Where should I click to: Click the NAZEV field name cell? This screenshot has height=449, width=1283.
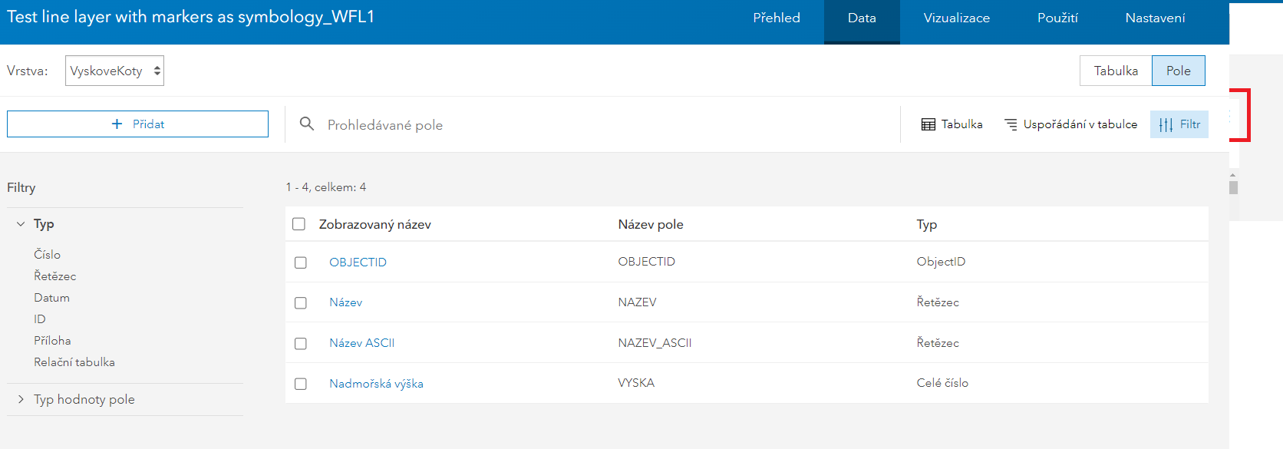tap(637, 302)
